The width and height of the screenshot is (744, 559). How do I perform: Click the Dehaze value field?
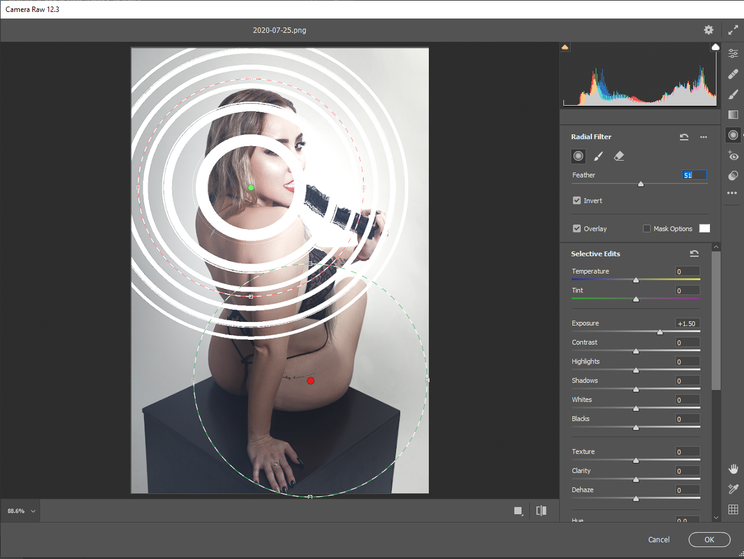click(687, 490)
